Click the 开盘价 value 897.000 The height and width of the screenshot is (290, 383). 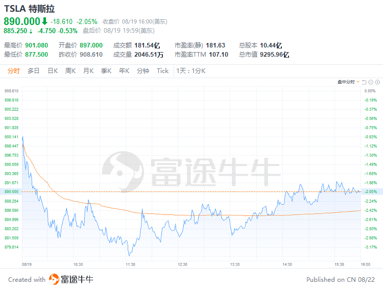[91, 45]
